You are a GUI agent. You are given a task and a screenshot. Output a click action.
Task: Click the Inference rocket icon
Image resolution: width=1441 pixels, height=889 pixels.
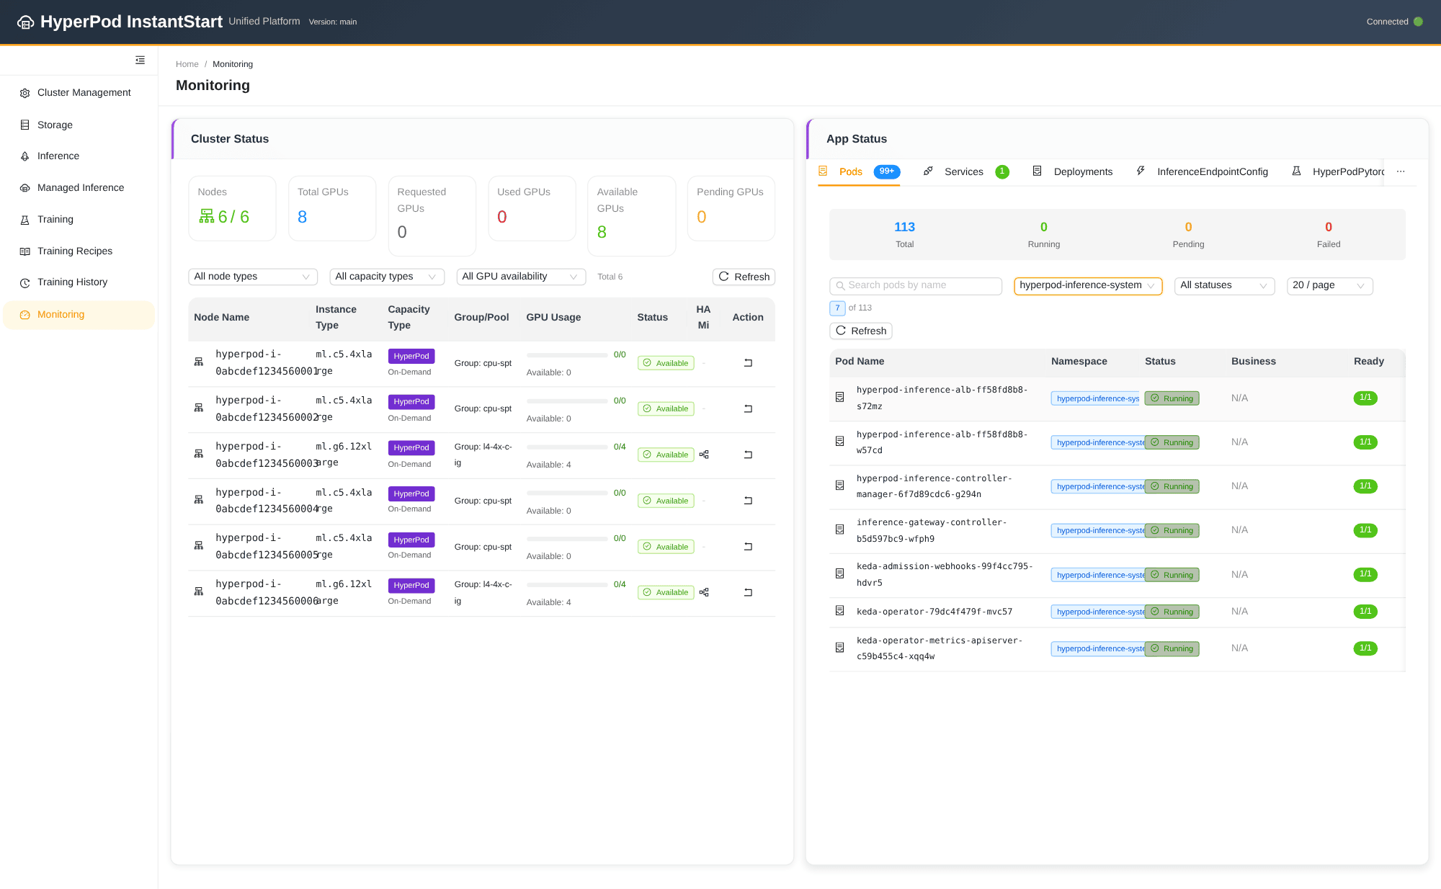pos(24,156)
